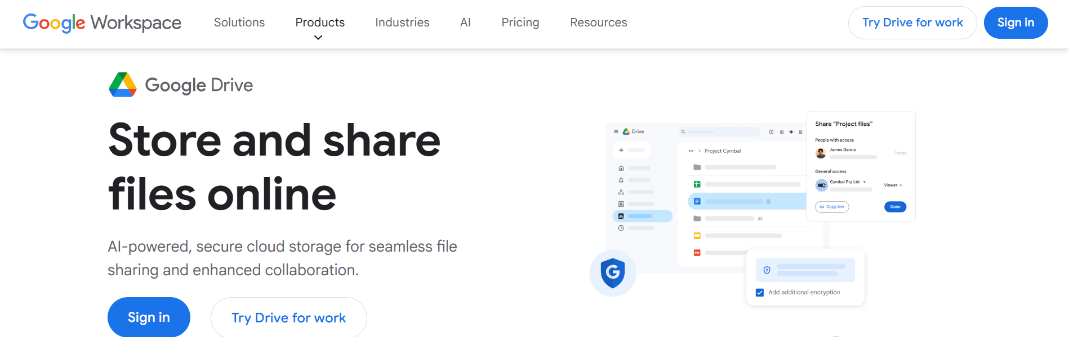
Task: Open the Solutions menu
Action: point(239,22)
